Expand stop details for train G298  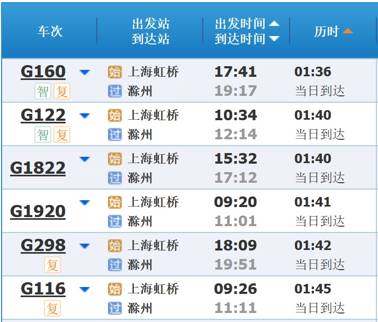tap(85, 246)
